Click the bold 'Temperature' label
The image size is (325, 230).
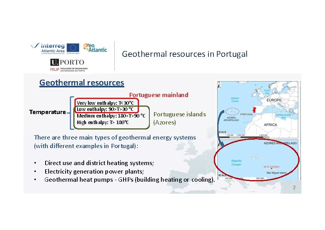(x=47, y=112)
